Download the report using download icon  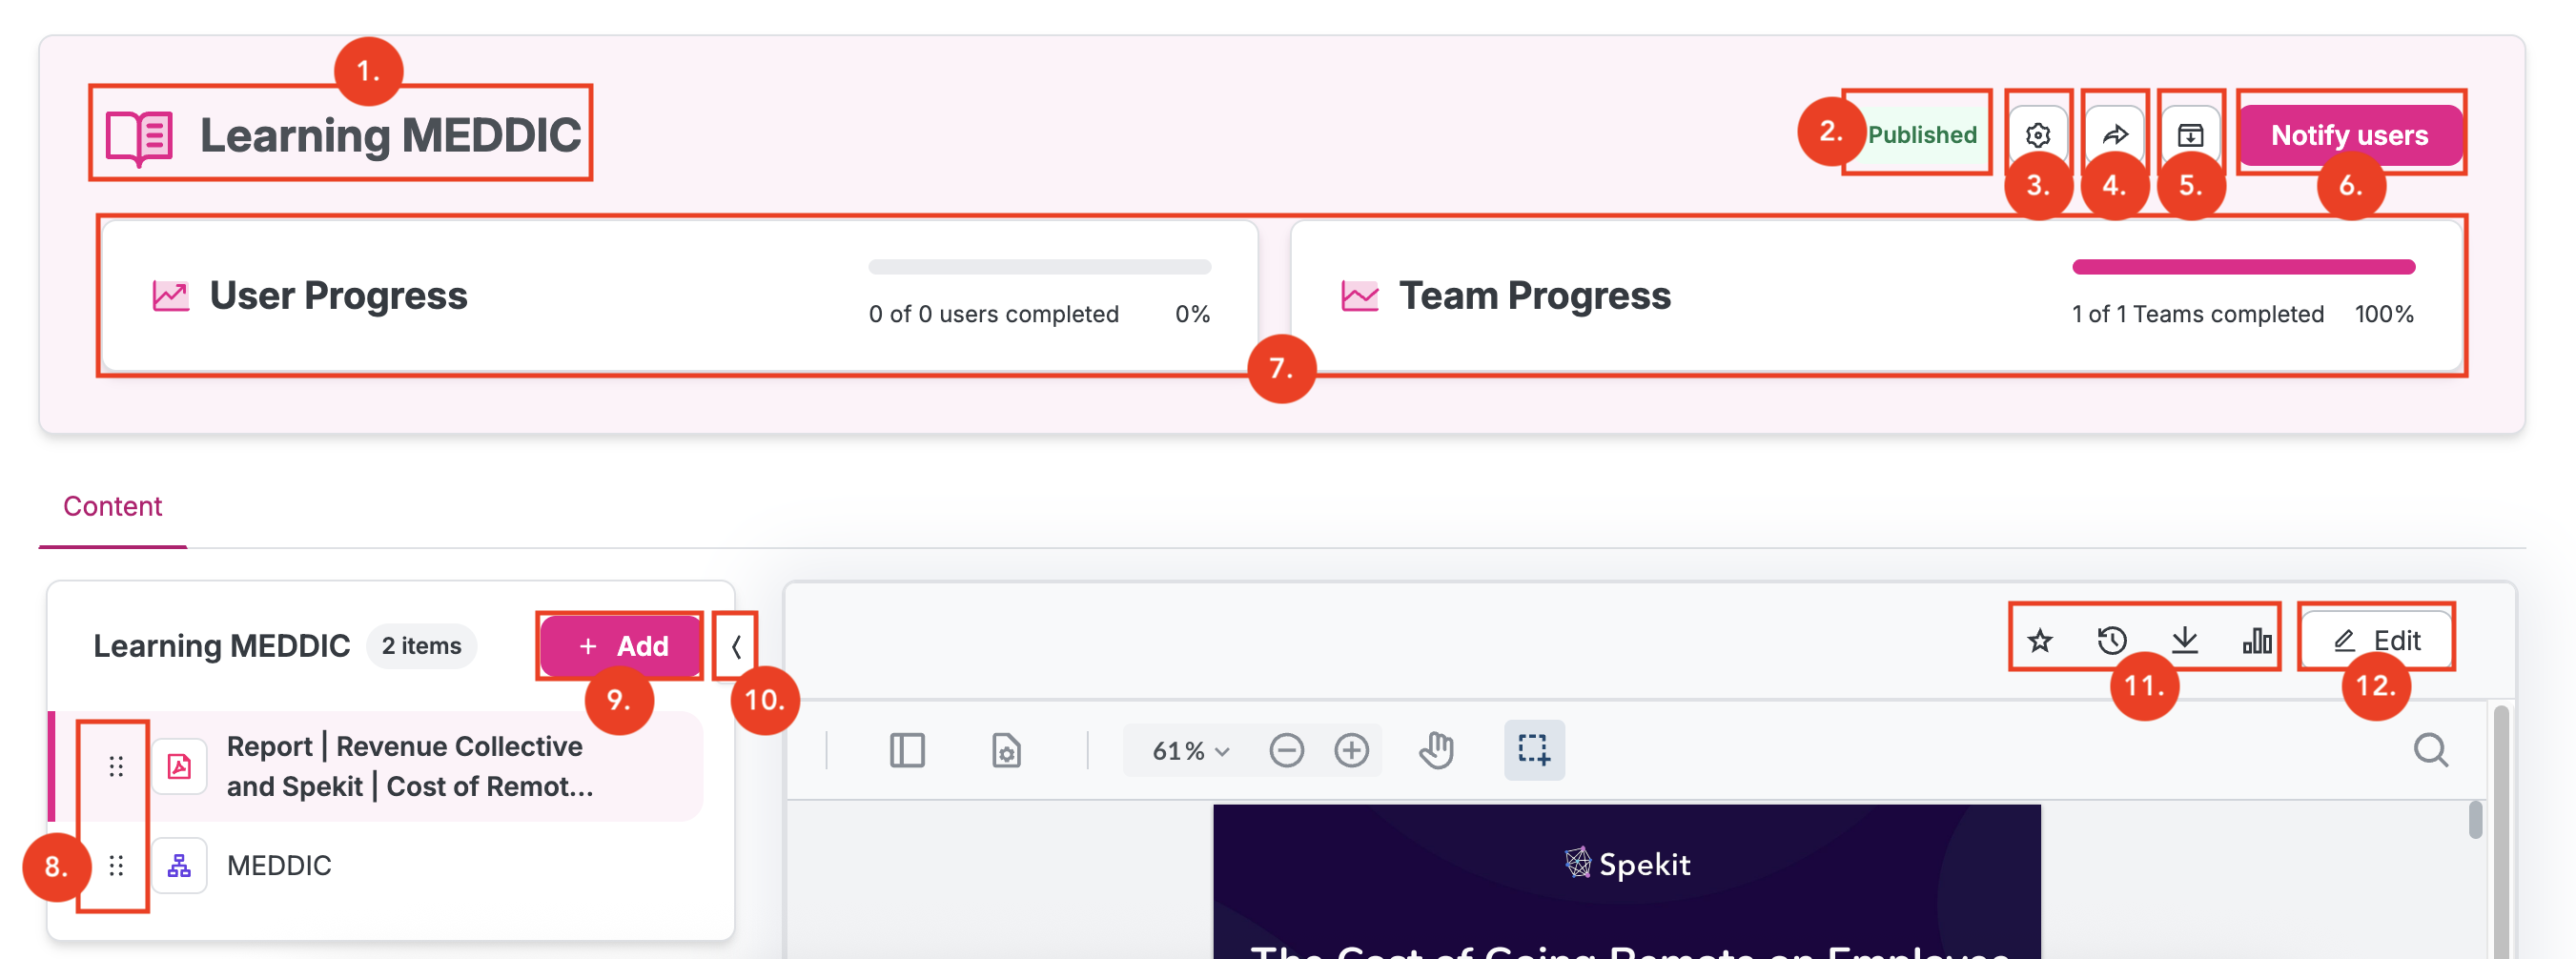2185,640
